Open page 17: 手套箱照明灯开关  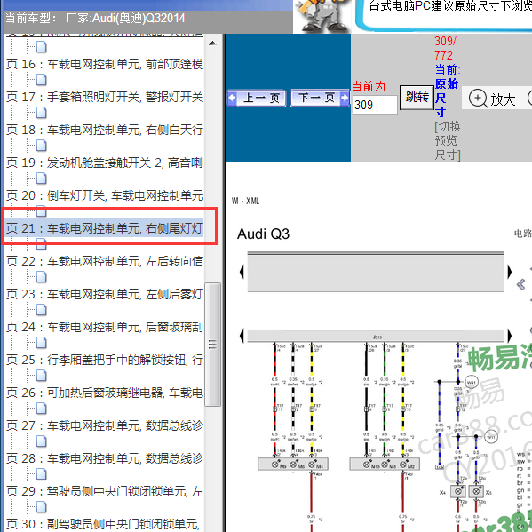(x=105, y=98)
